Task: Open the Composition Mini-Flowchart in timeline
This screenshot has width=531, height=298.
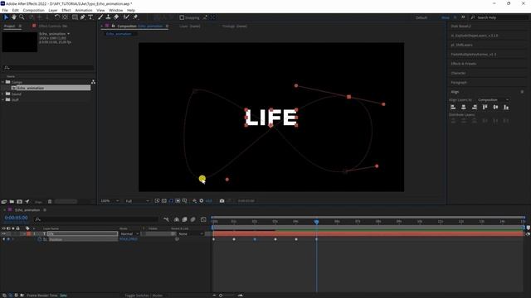Action: pyautogui.click(x=166, y=219)
